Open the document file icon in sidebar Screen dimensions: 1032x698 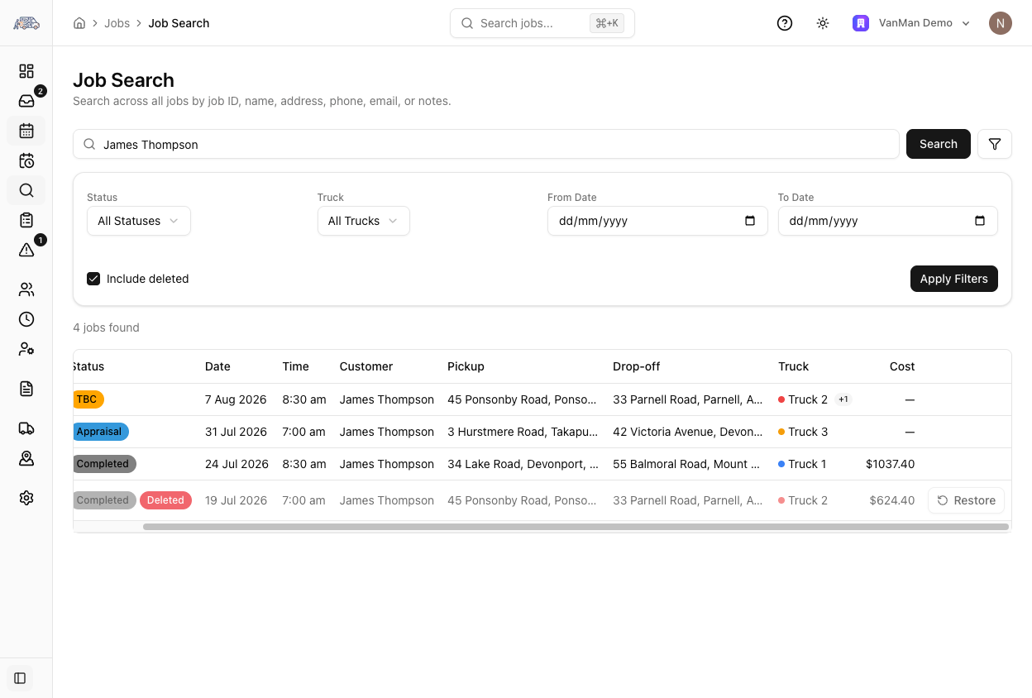tap(26, 389)
